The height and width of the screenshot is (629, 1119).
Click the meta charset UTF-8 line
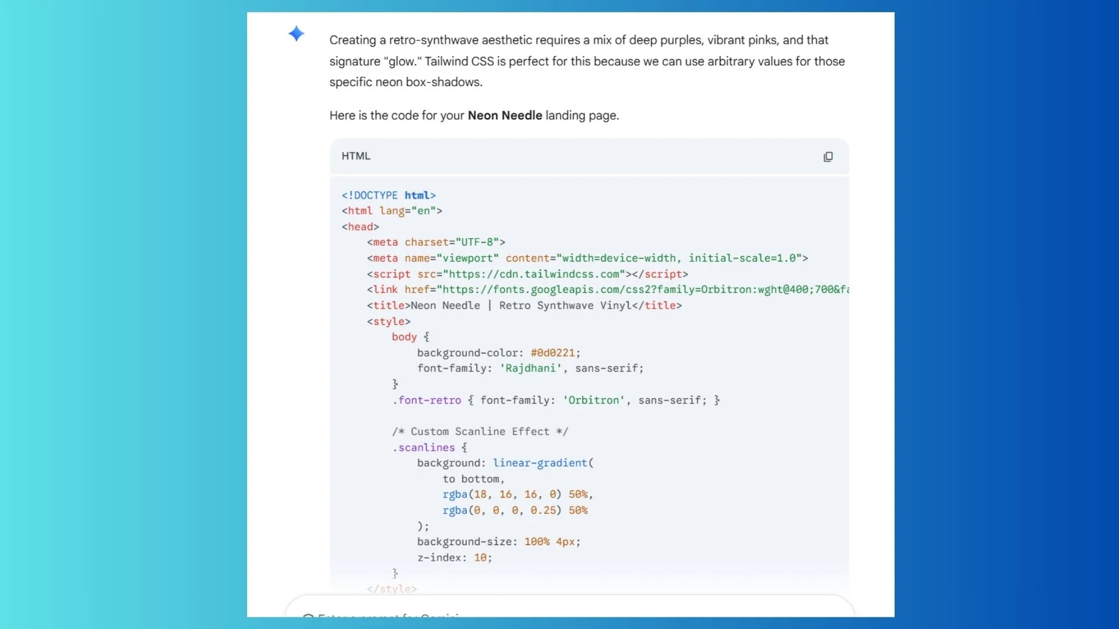click(x=435, y=242)
